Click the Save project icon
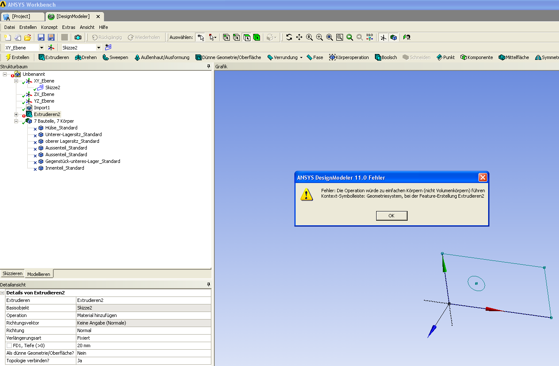 [41, 37]
